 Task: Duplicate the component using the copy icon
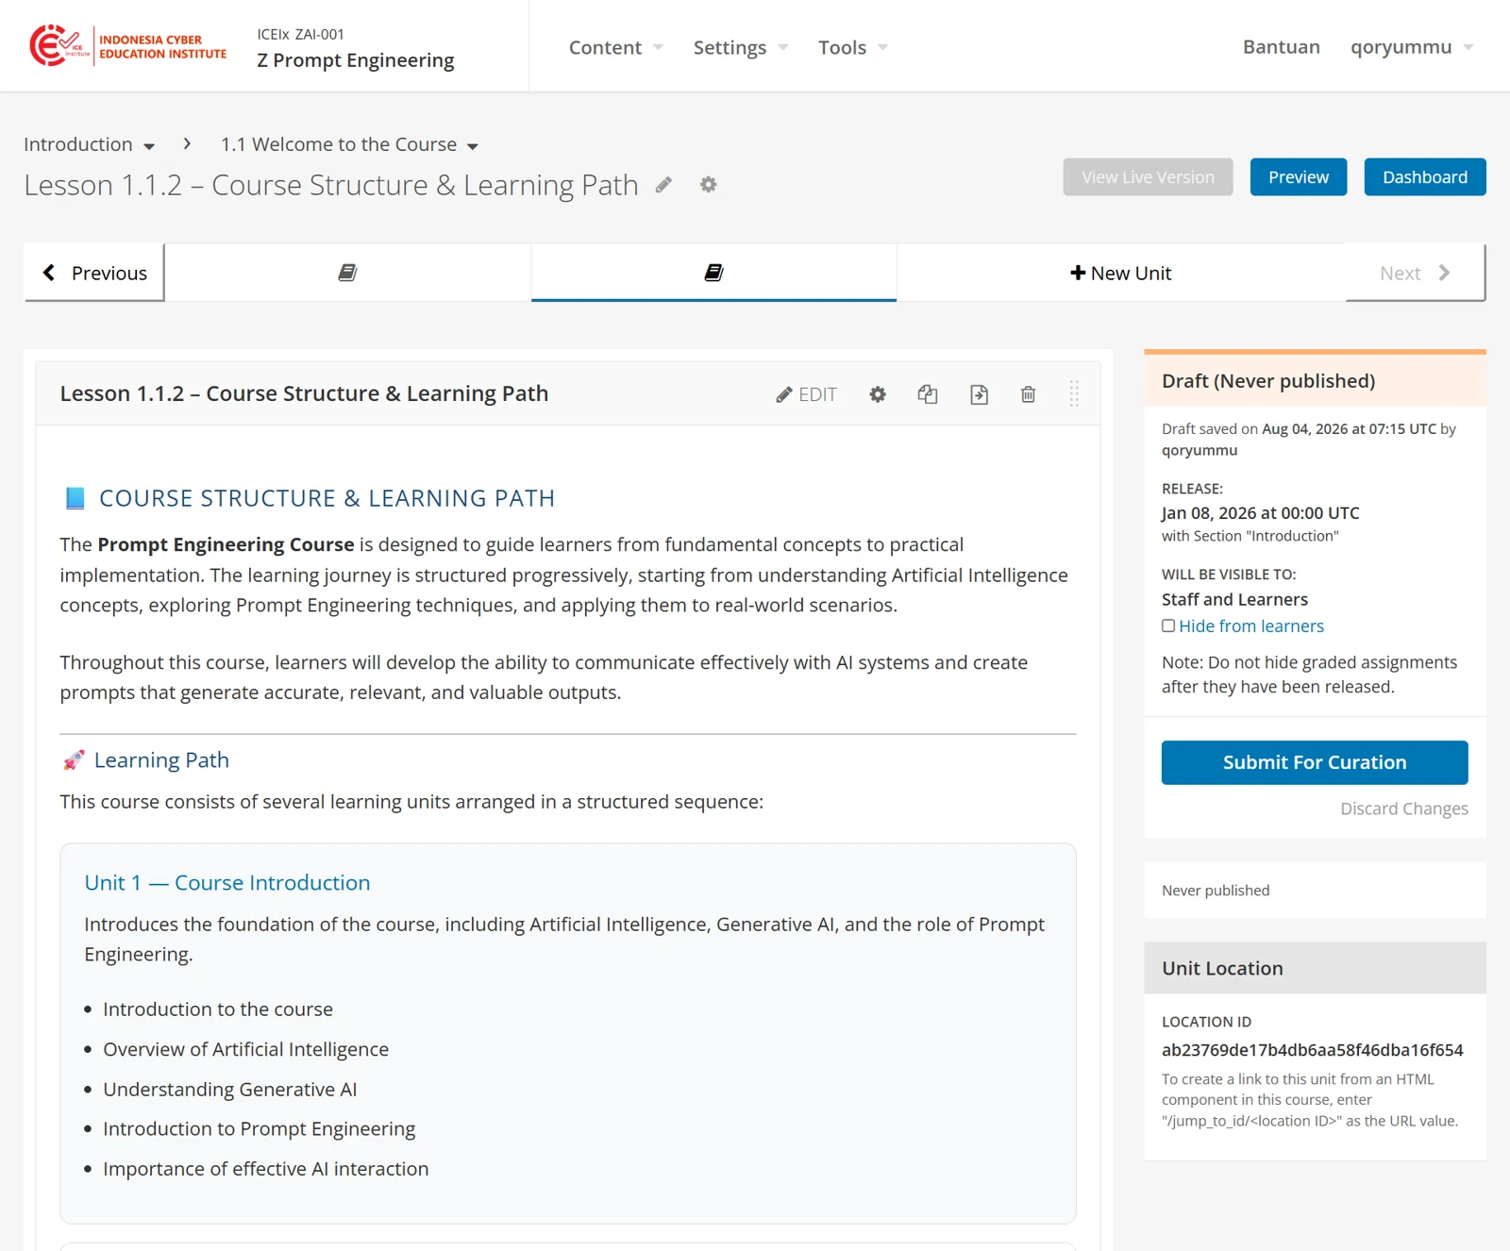point(928,394)
